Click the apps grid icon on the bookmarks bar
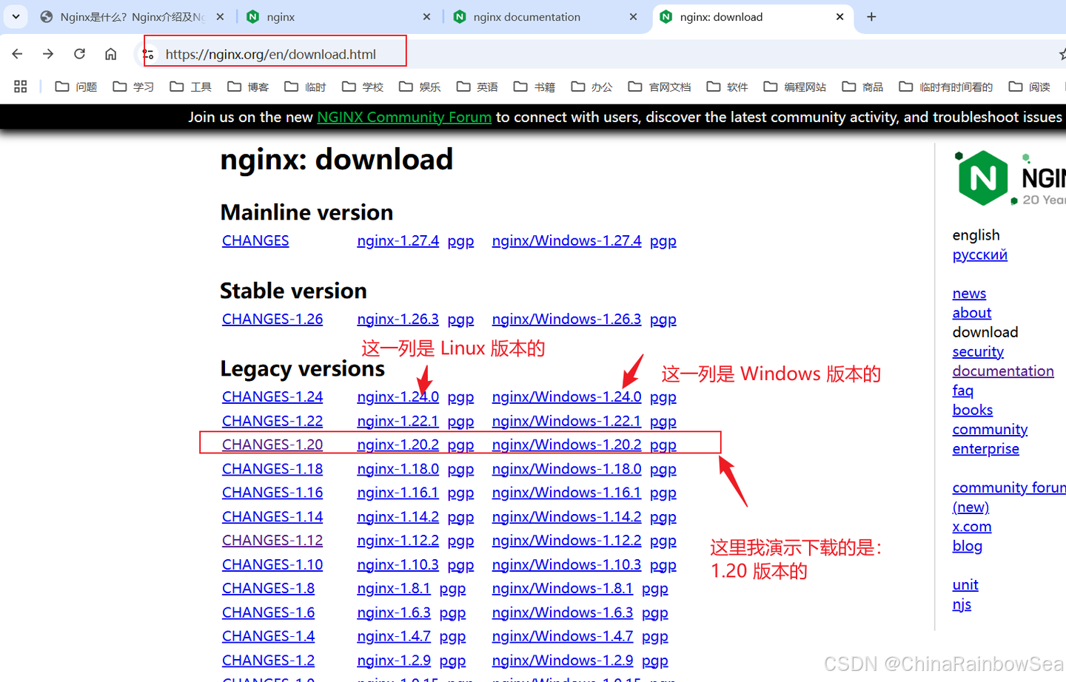The height and width of the screenshot is (682, 1066). 20,86
